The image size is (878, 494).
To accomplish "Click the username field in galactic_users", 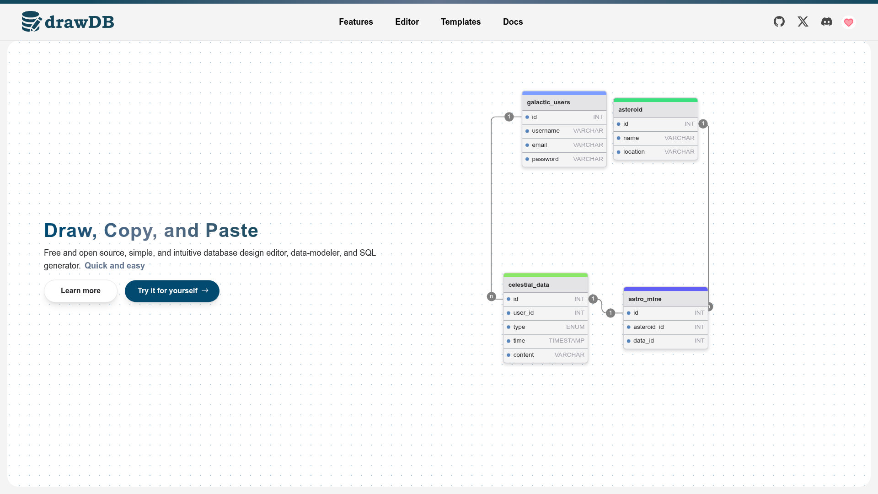I will pos(564,131).
